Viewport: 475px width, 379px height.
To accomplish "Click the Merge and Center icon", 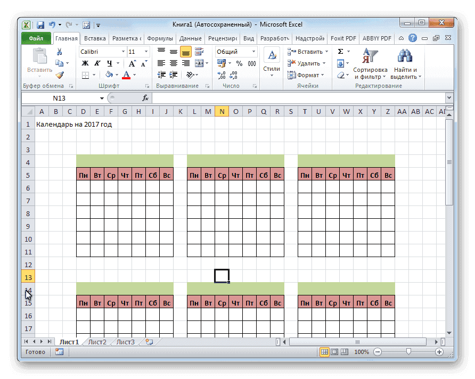I will coord(200,63).
